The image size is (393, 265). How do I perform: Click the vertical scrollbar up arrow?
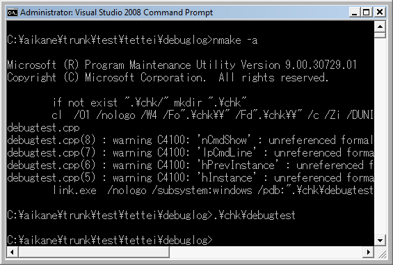[380, 26]
